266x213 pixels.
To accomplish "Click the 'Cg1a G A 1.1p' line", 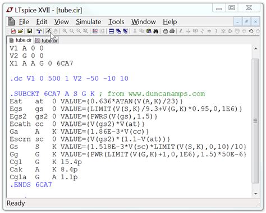I will pos(44,177).
